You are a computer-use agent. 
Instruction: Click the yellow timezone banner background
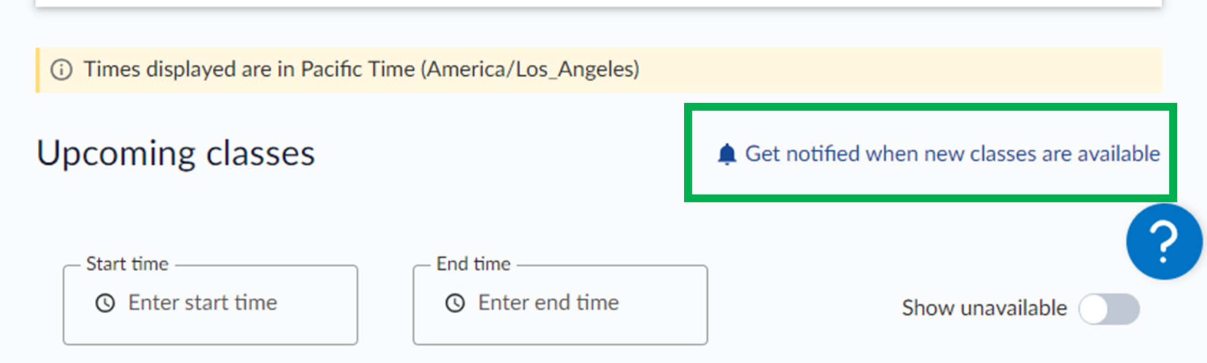point(884,70)
